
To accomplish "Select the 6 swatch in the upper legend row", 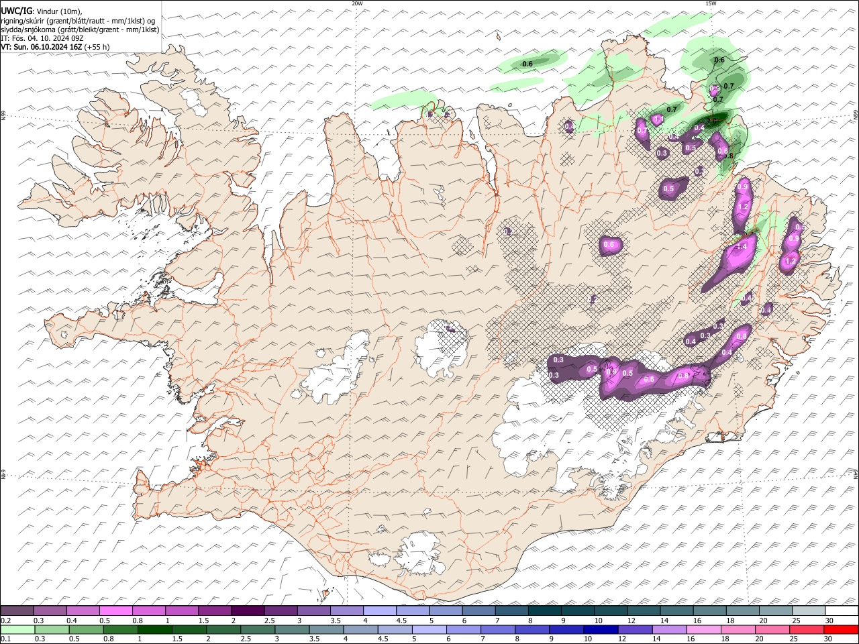I will (x=478, y=610).
